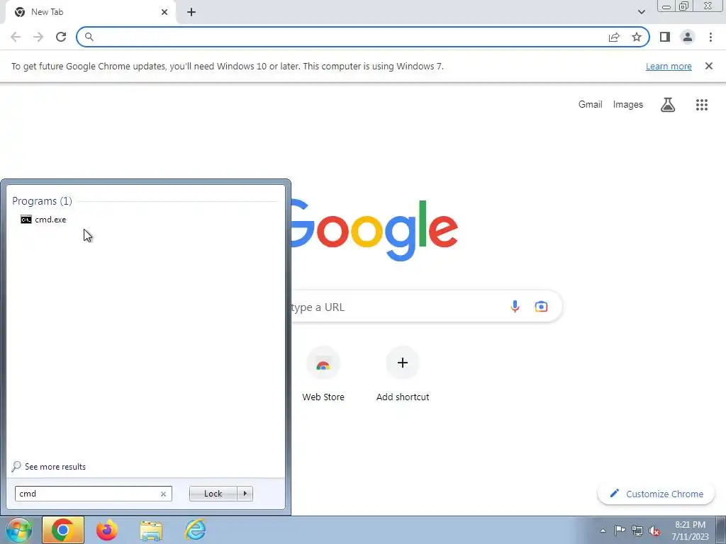
Task: Expand the shutdown options arrow
Action: click(245, 494)
